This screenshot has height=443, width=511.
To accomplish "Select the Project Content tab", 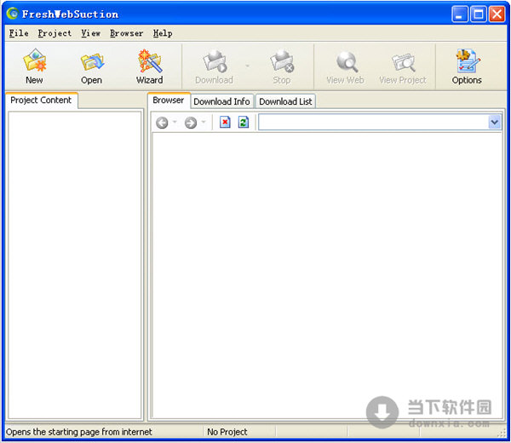I will [41, 100].
